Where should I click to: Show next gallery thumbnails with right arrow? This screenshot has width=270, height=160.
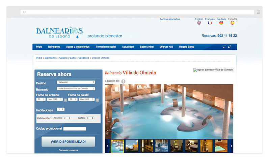click(x=231, y=146)
